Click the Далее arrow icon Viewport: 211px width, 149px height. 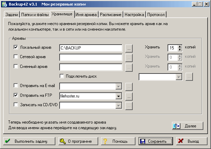click(x=177, y=126)
